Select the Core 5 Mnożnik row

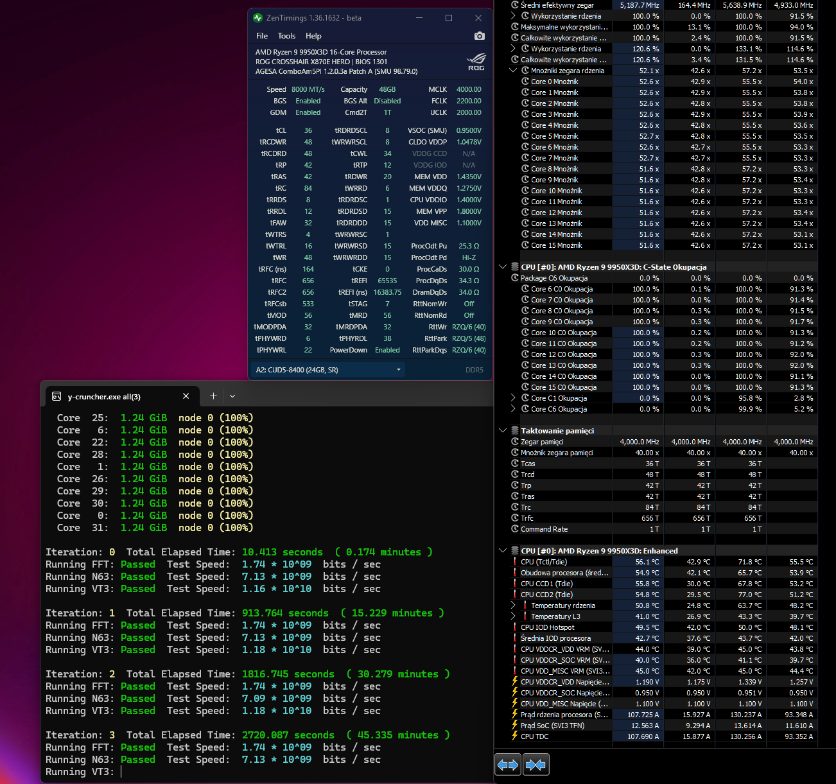[664, 136]
